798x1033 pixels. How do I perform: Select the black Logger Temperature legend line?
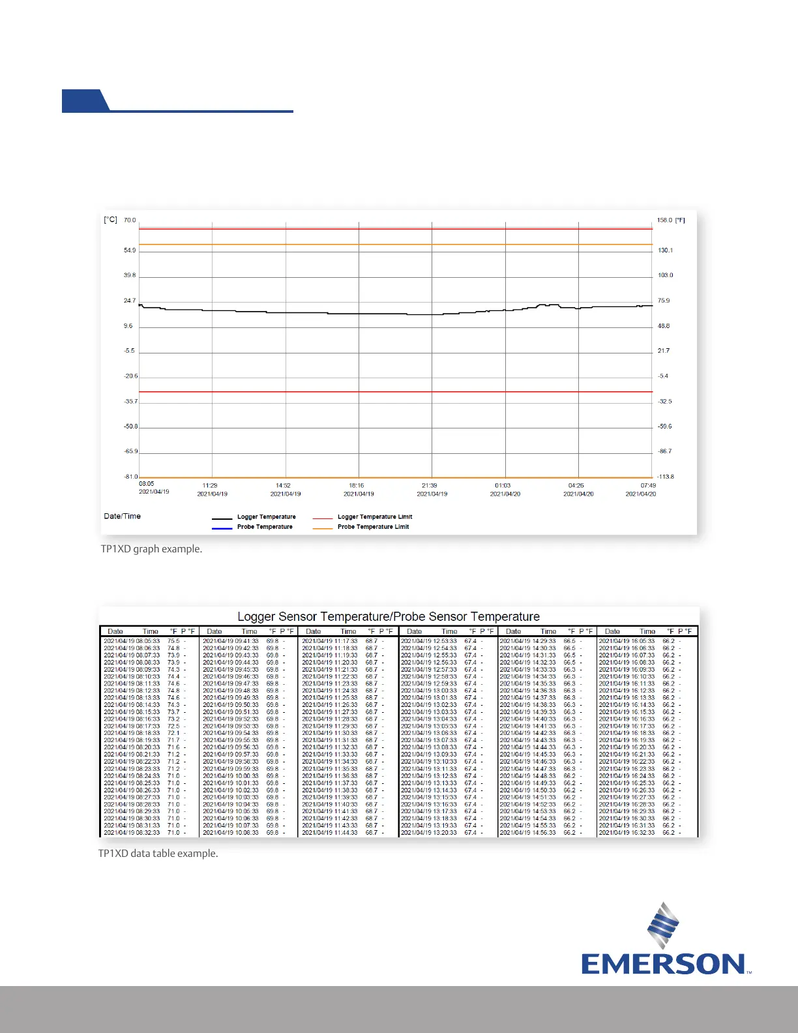tap(222, 518)
